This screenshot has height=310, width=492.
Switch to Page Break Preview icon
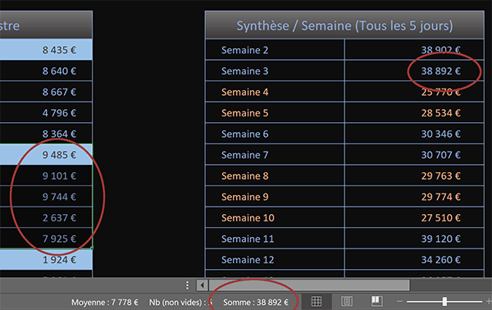click(x=376, y=301)
